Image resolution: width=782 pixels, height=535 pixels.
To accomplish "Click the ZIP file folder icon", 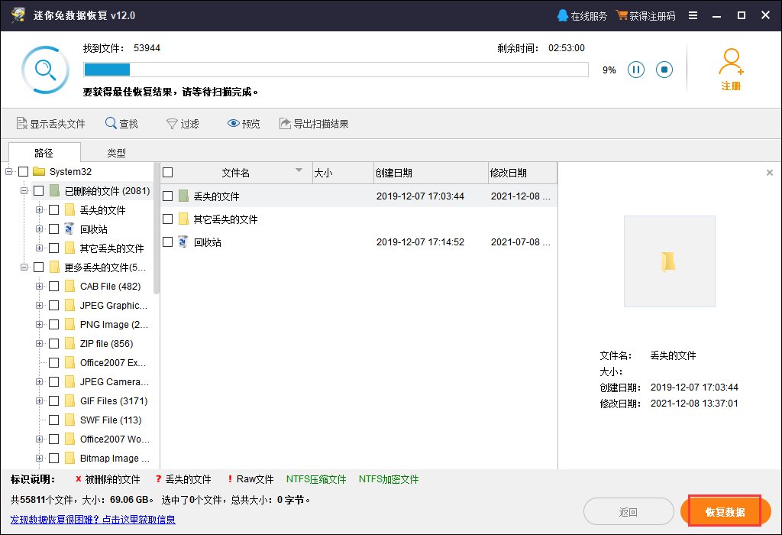I will click(x=69, y=344).
